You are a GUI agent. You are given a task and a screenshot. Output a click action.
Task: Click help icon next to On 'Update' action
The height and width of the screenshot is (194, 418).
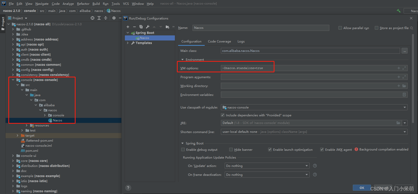point(315,166)
